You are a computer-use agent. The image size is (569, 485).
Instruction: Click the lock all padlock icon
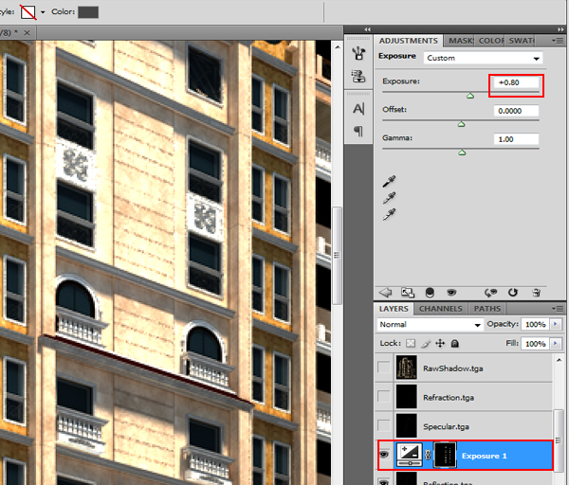click(453, 343)
